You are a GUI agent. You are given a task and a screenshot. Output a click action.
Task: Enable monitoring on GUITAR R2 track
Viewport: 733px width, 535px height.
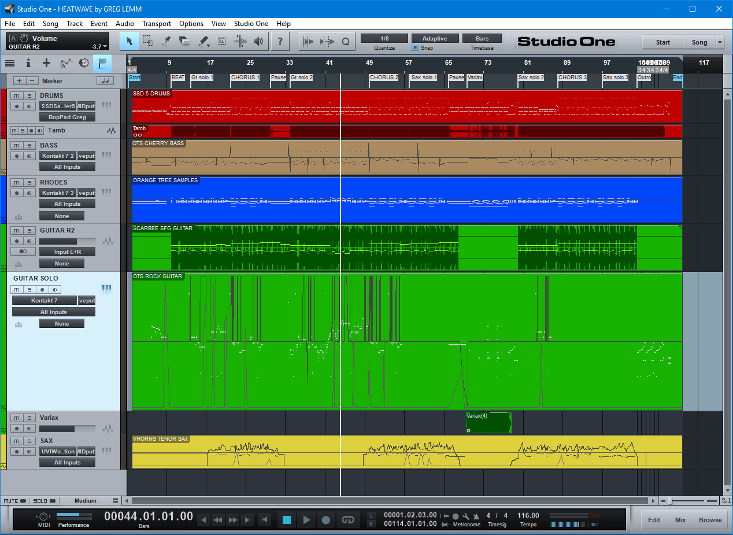pos(29,241)
